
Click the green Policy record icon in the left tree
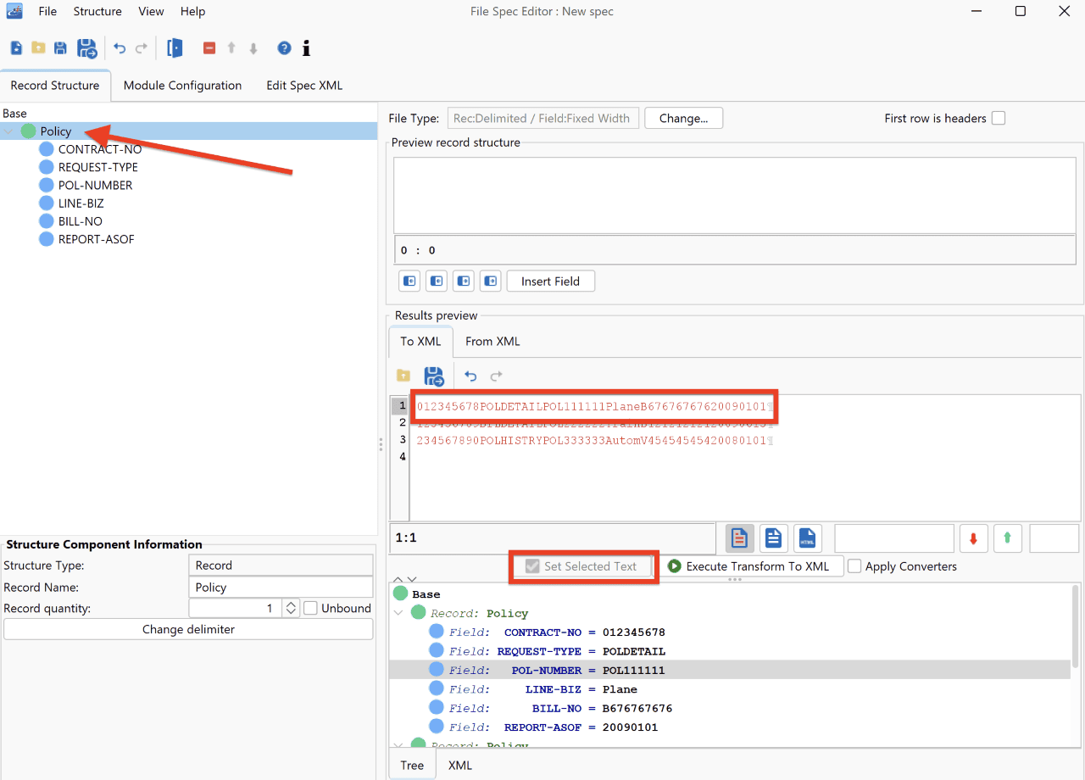click(x=29, y=131)
